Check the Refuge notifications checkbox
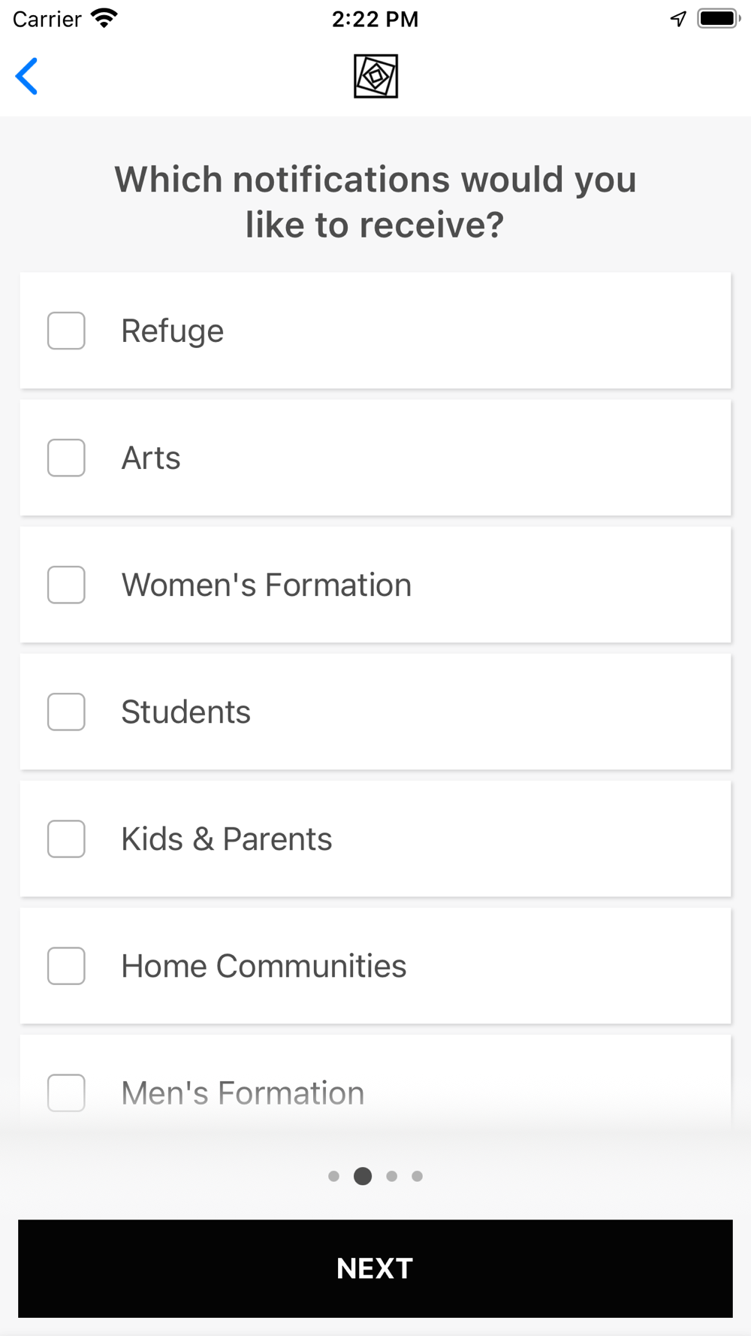 pos(66,331)
